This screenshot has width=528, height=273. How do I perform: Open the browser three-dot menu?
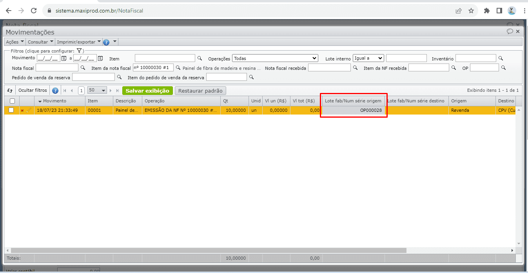(524, 11)
